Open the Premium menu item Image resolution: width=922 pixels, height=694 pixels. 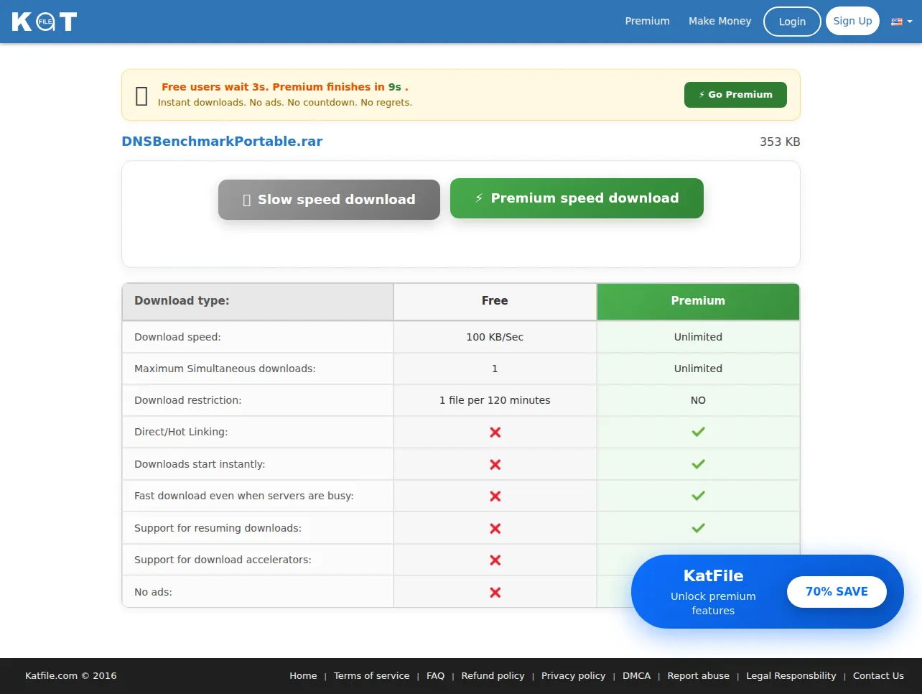click(647, 22)
